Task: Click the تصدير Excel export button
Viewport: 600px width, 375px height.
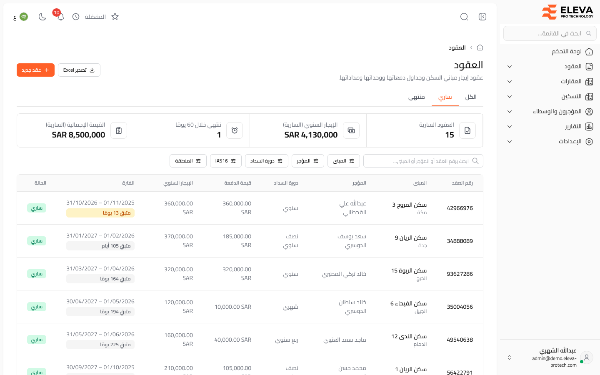Action: [x=79, y=70]
